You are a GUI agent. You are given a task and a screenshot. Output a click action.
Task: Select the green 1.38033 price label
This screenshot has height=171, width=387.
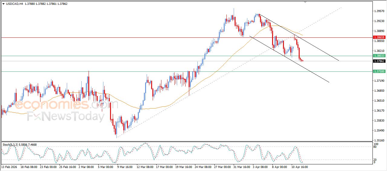(379, 56)
